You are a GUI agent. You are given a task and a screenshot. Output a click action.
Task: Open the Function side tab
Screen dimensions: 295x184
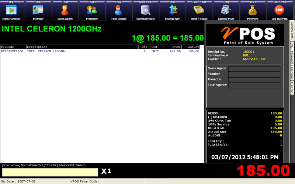click(292, 88)
